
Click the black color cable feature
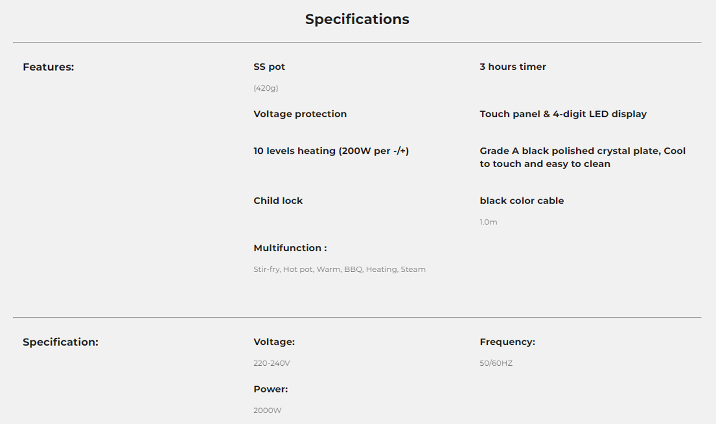[522, 201]
